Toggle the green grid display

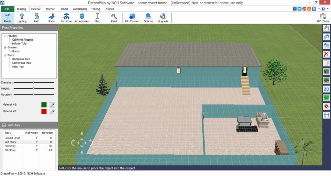(326, 98)
